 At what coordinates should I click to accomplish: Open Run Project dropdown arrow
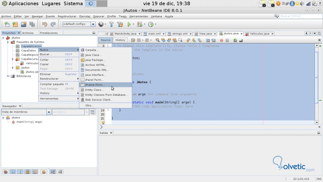point(134,24)
